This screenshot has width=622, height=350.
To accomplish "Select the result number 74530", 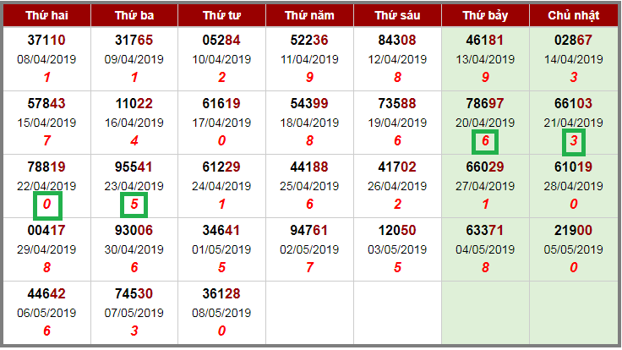I will tap(134, 293).
